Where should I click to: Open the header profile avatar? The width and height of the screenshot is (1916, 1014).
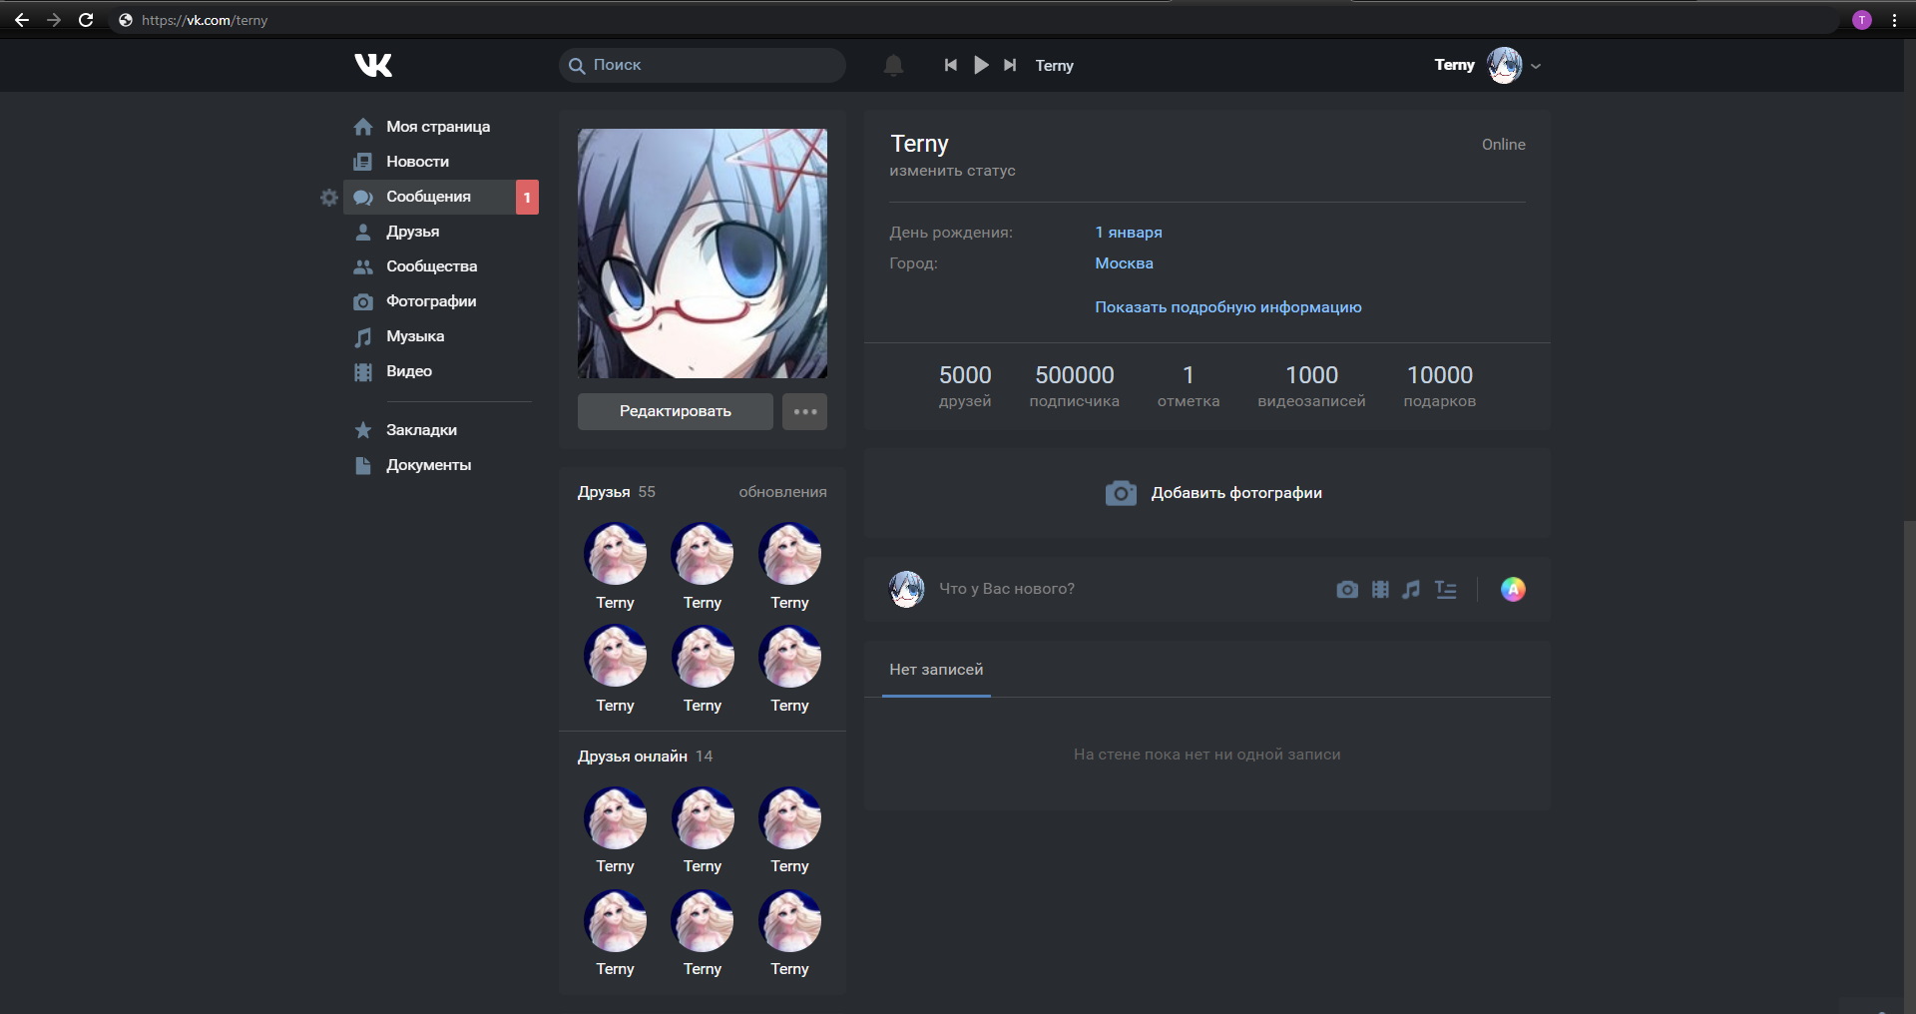click(x=1504, y=65)
